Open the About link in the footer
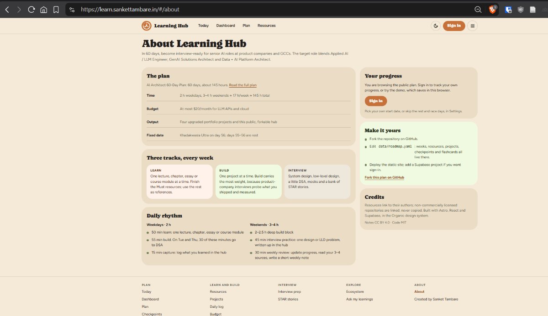 (419, 291)
